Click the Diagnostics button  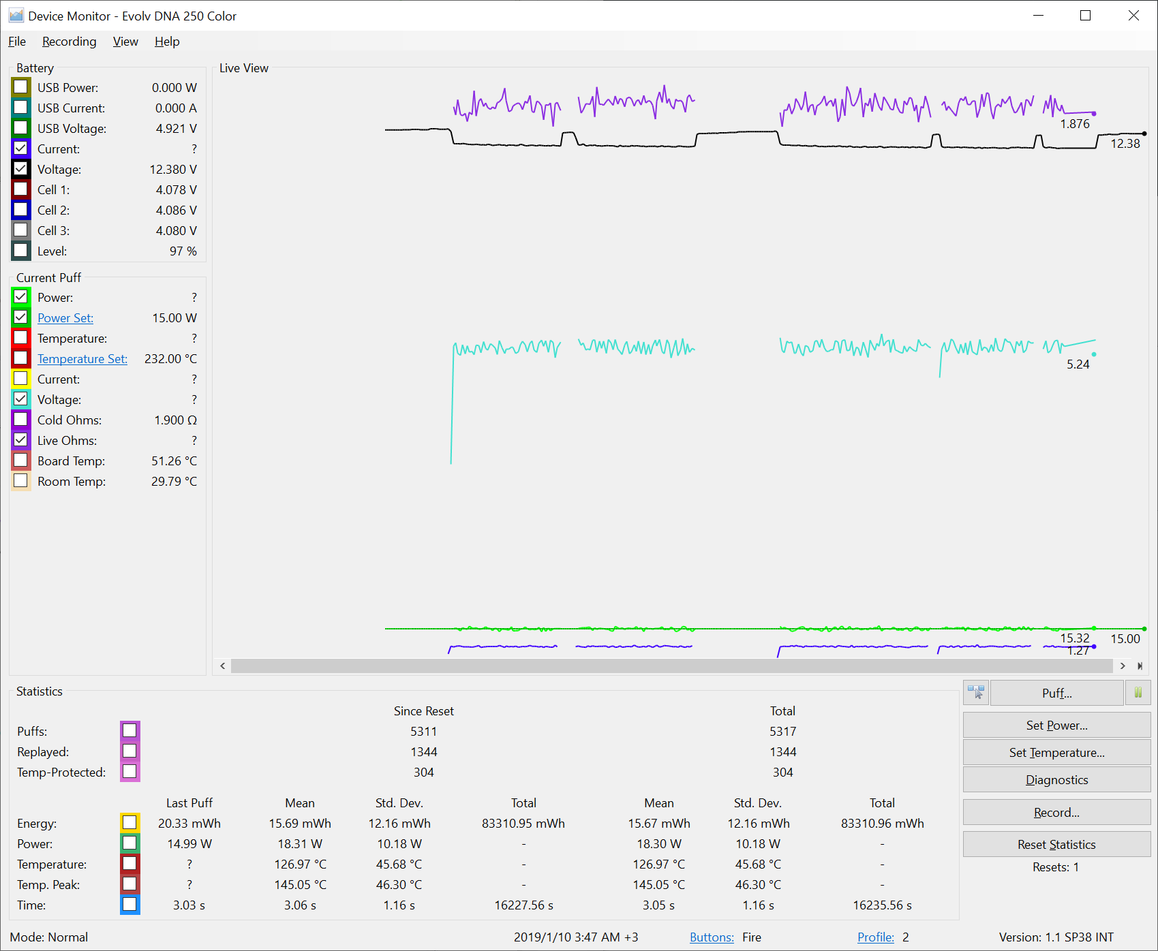1056,780
